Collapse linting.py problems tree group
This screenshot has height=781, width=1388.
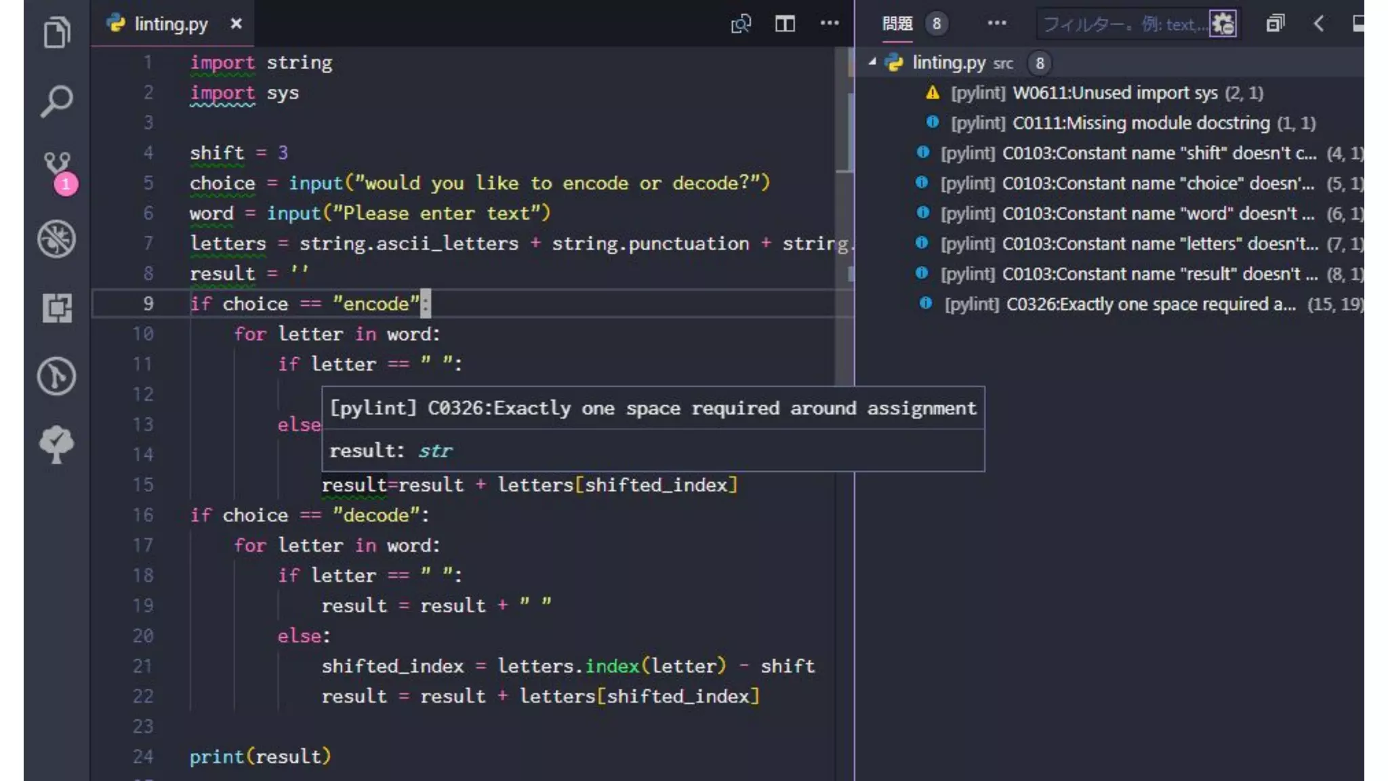(x=873, y=62)
